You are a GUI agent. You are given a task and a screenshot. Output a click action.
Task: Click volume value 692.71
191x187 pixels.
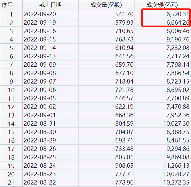pos(124,140)
